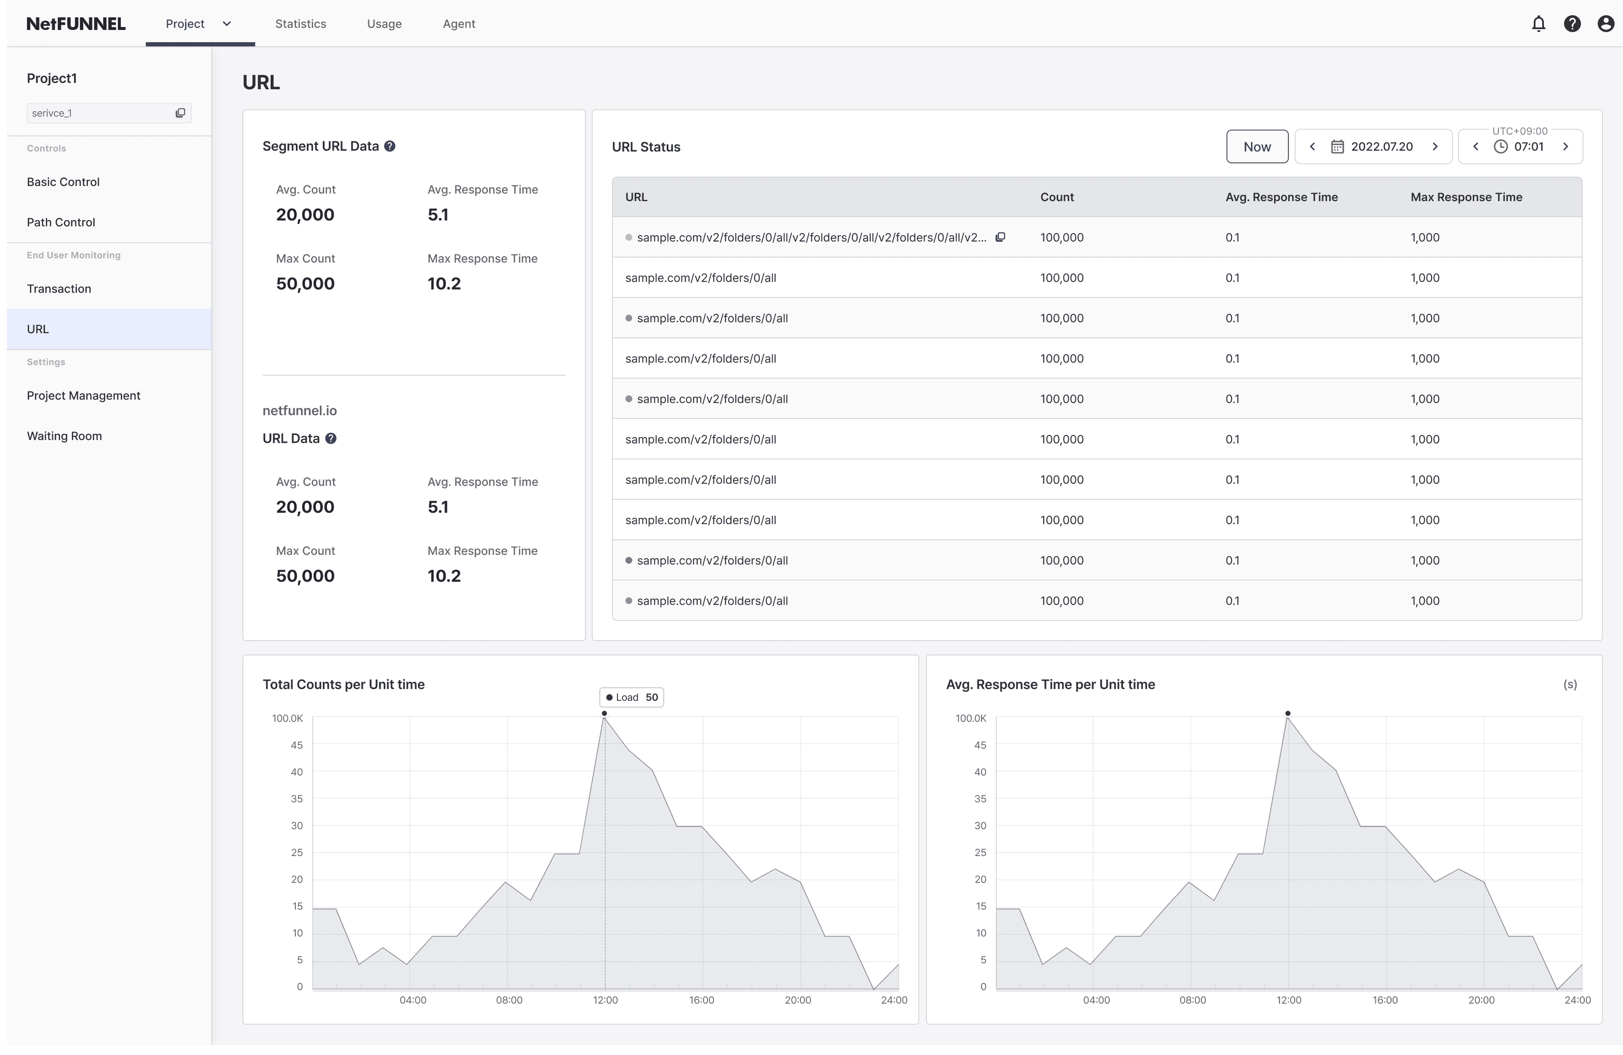Click the Now button
The image size is (1623, 1055).
[x=1257, y=147]
